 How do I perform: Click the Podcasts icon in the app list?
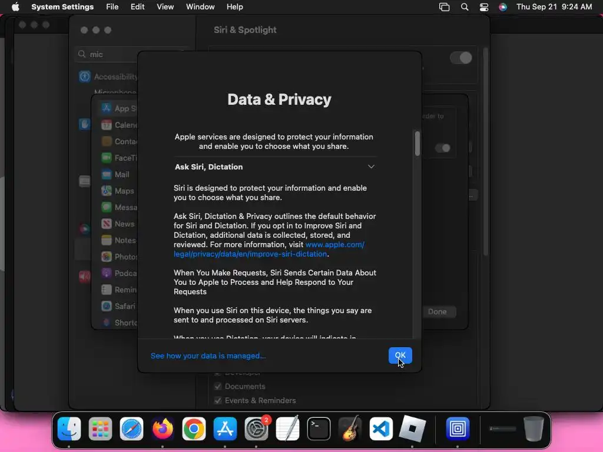coord(106,273)
